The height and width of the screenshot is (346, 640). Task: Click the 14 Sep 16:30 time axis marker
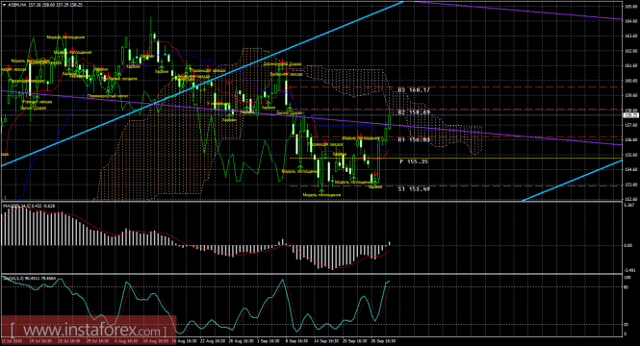[325, 340]
